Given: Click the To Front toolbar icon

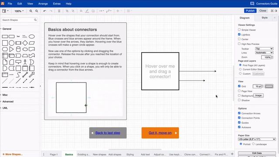Looking at the screenshot, I should [67, 11].
